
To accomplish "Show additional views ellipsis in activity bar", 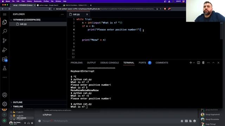I will click(5, 77).
